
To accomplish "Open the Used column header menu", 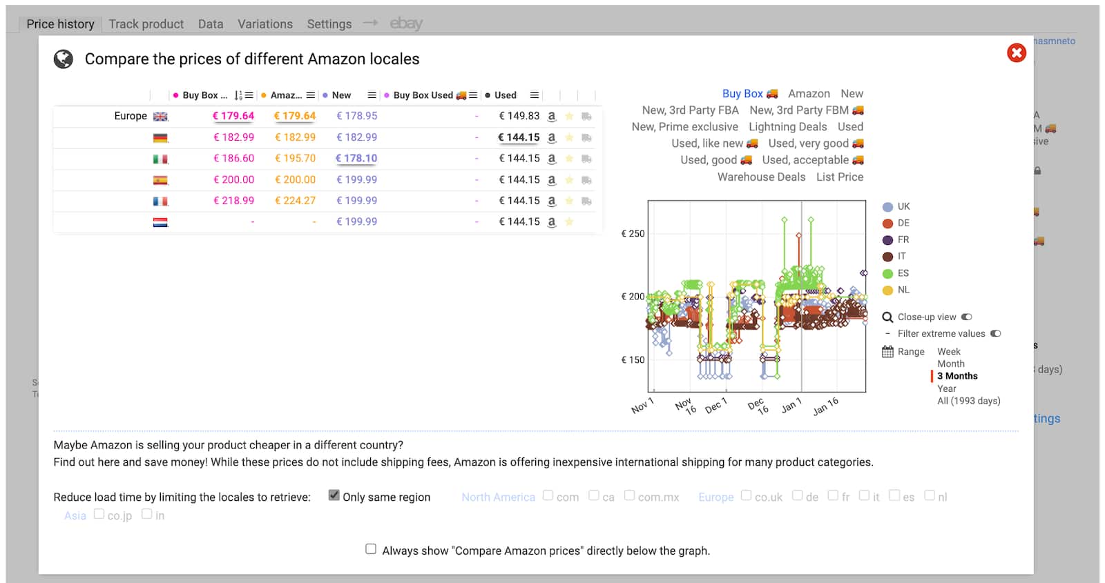I will pyautogui.click(x=534, y=95).
